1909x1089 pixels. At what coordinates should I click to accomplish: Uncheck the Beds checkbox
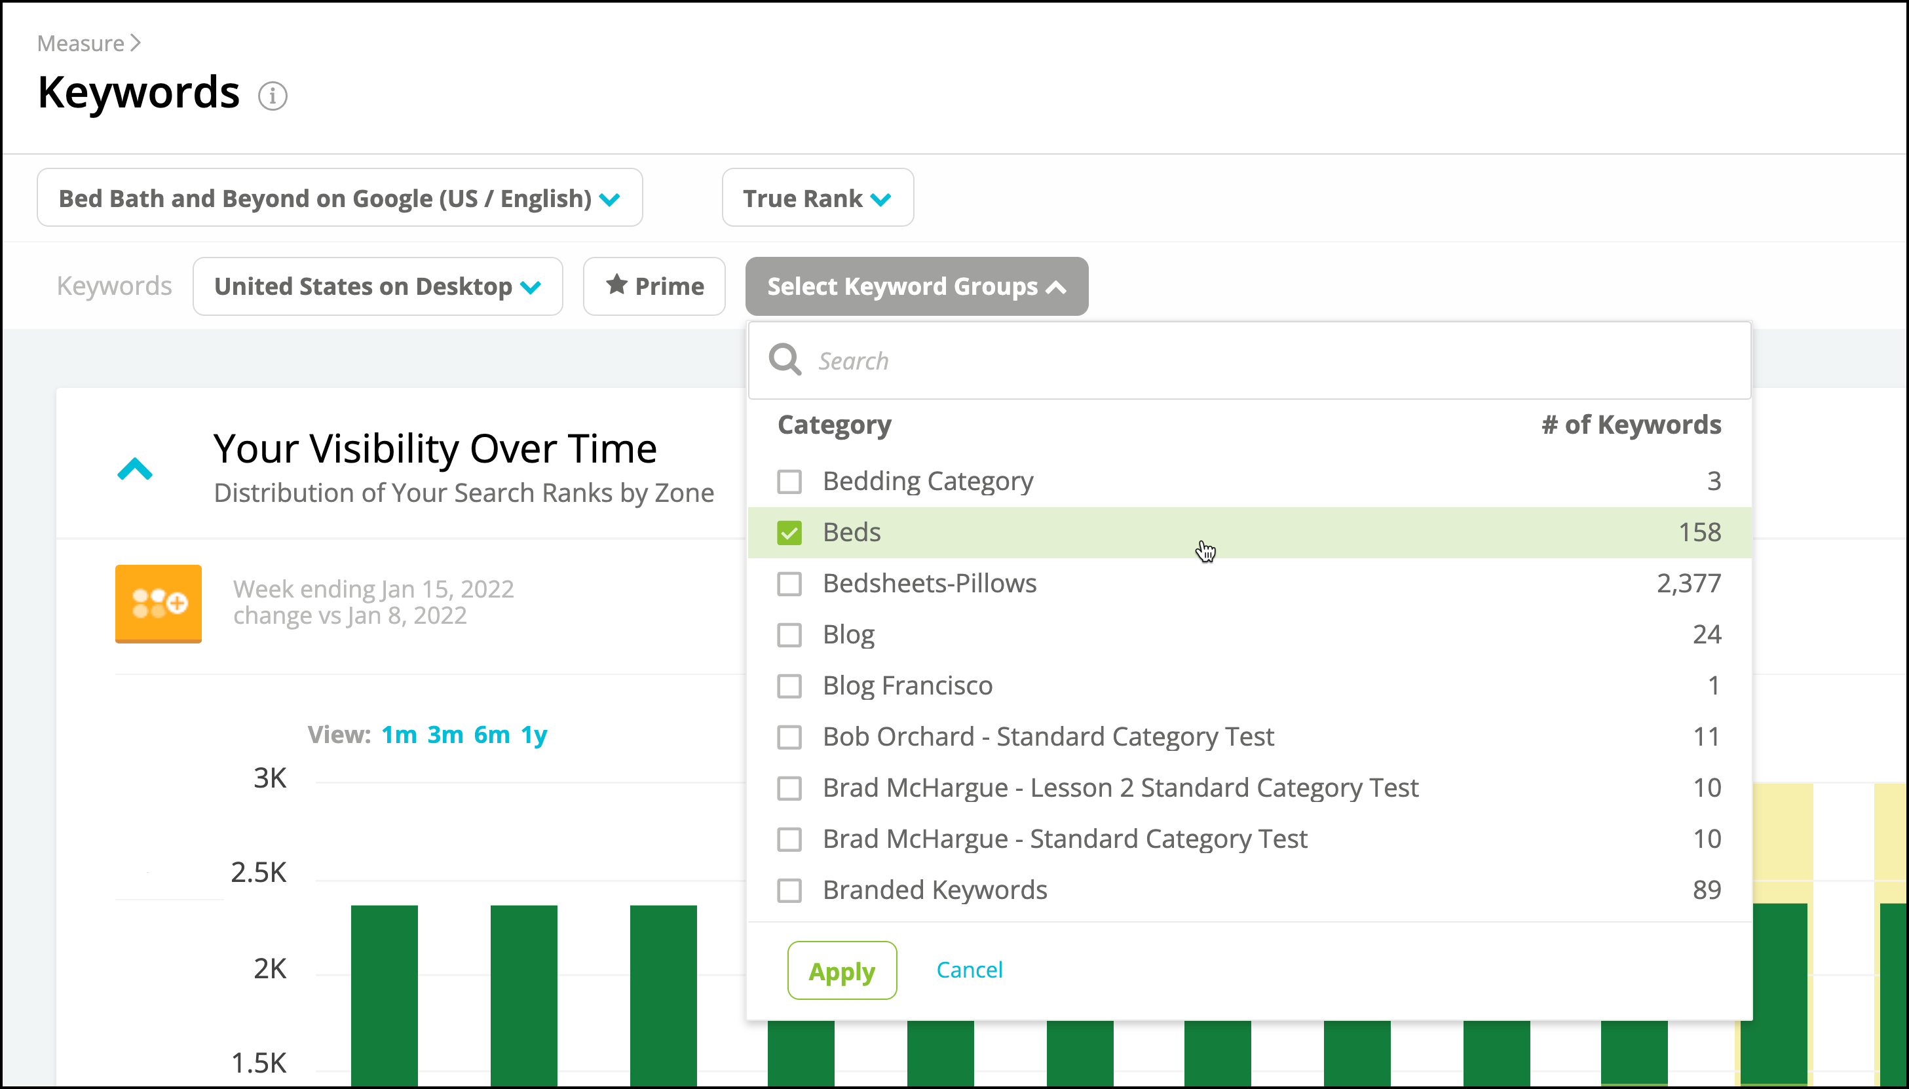point(789,533)
